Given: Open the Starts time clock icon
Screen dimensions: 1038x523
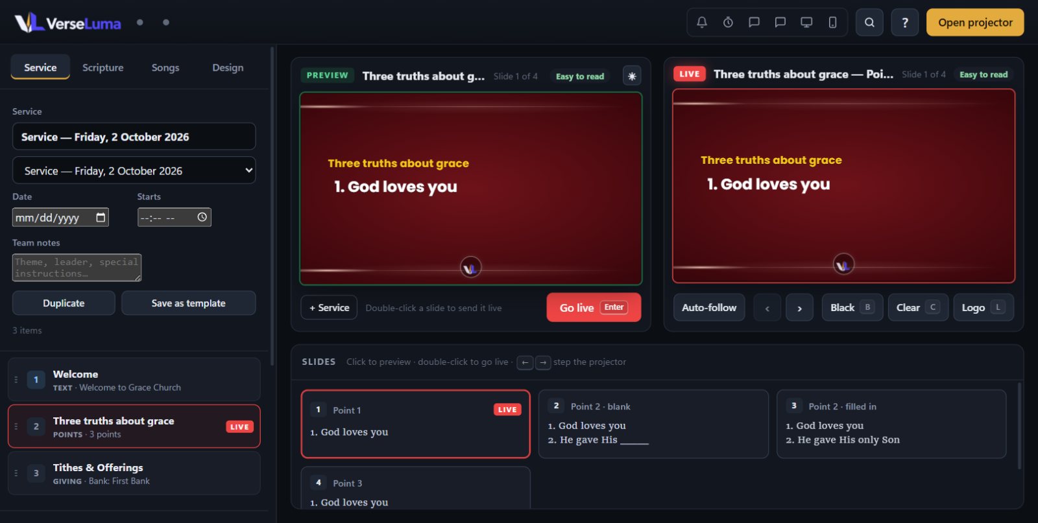Looking at the screenshot, I should (202, 217).
